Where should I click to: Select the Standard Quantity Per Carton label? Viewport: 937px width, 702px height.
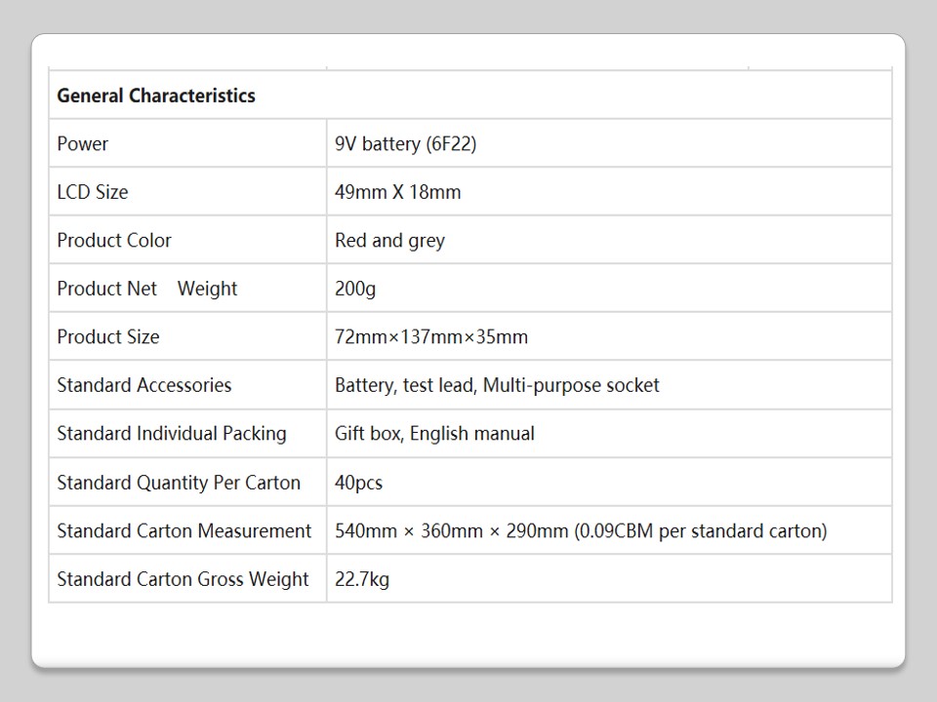(x=179, y=483)
